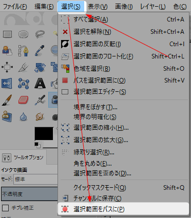Select the Ellipse Select tool
Screen dimensions: 191x218
23,34
